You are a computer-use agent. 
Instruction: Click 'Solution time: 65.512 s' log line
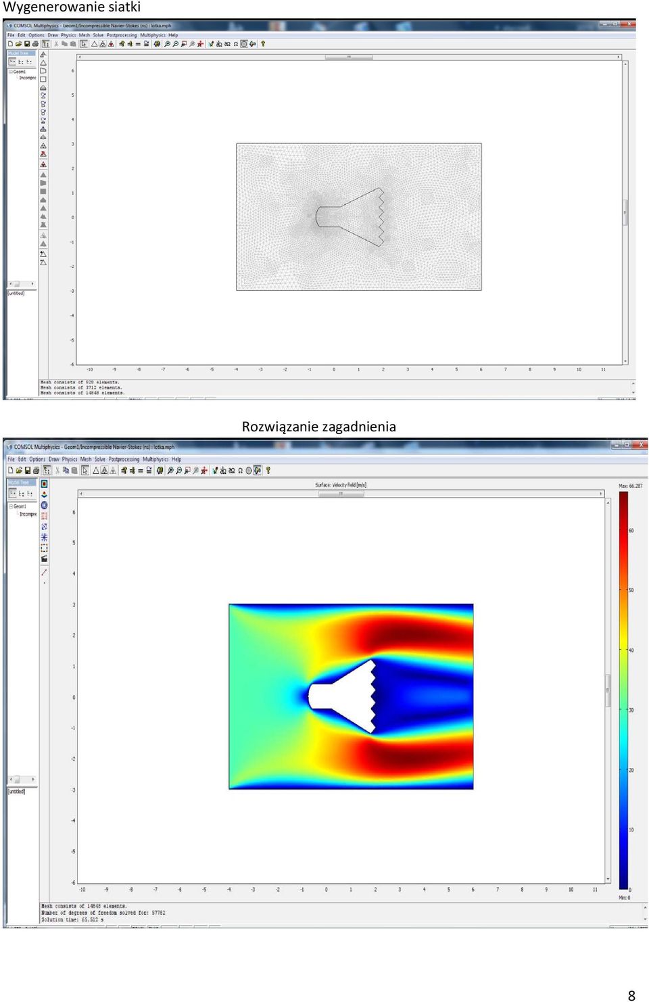coord(72,920)
